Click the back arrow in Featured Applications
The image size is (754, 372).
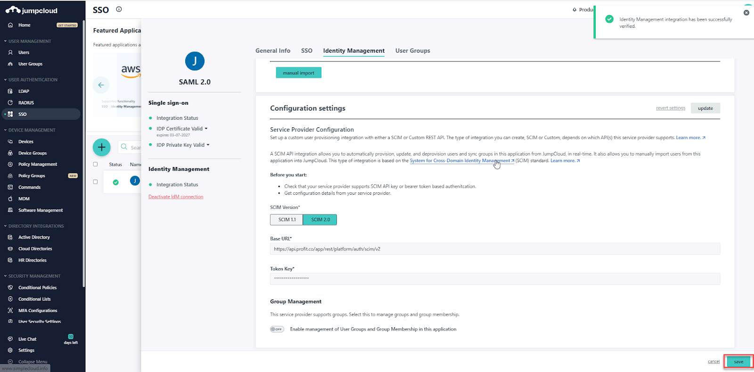click(x=101, y=85)
